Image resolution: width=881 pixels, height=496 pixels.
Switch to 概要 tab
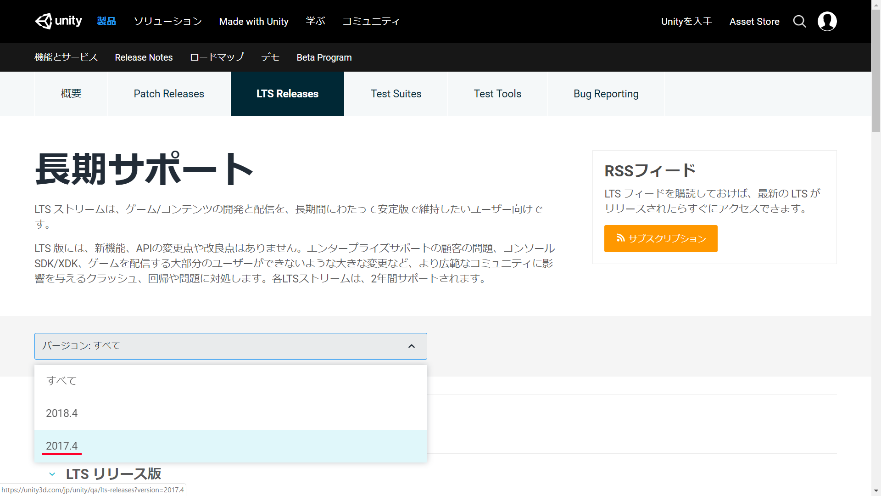71,94
